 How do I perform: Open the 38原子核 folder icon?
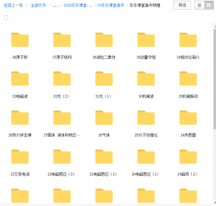click(x=20, y=40)
